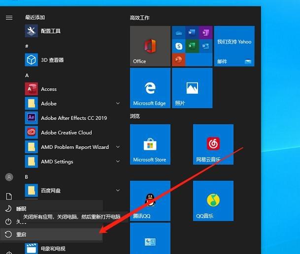Image resolution: width=300 pixels, height=254 pixels.
Task: Click the # letter index header
Action: 27,46
